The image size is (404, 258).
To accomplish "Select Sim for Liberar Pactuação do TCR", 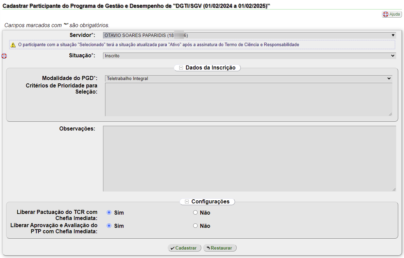I will coord(109,213).
